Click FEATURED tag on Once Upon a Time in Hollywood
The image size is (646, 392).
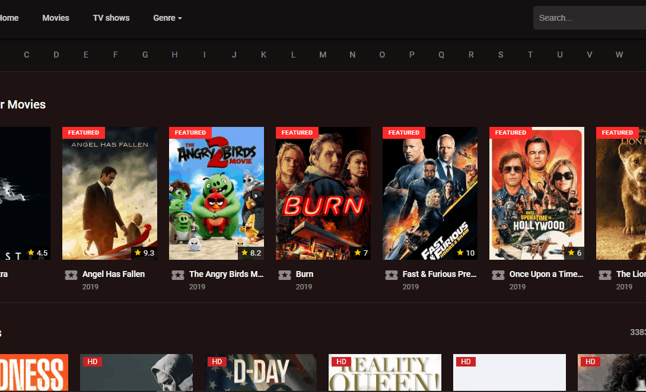click(x=511, y=133)
